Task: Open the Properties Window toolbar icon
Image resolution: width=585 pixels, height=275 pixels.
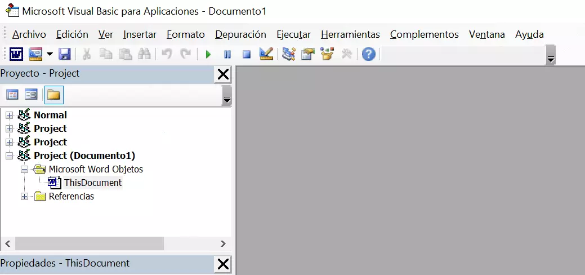Action: [308, 55]
